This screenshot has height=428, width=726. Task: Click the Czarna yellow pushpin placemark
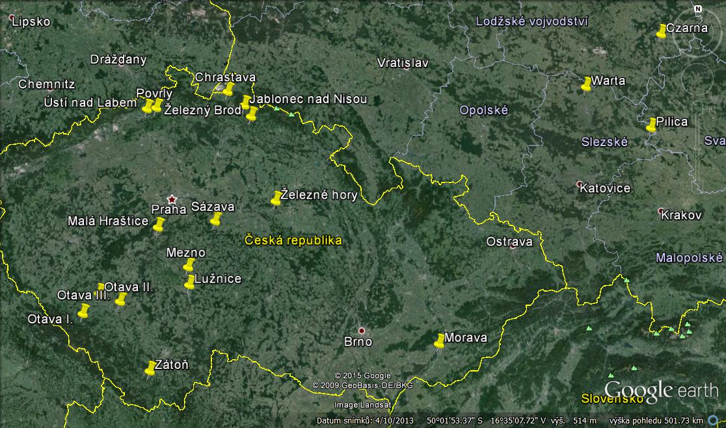point(662,31)
